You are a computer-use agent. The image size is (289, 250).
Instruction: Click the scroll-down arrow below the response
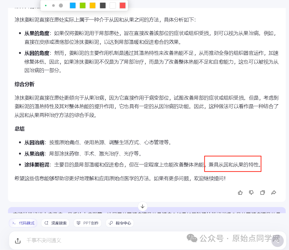142,206
